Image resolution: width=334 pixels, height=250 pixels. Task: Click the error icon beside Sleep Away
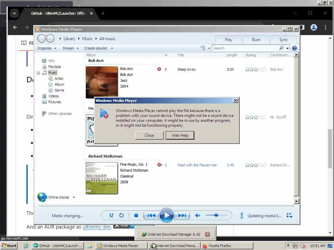coord(159,69)
